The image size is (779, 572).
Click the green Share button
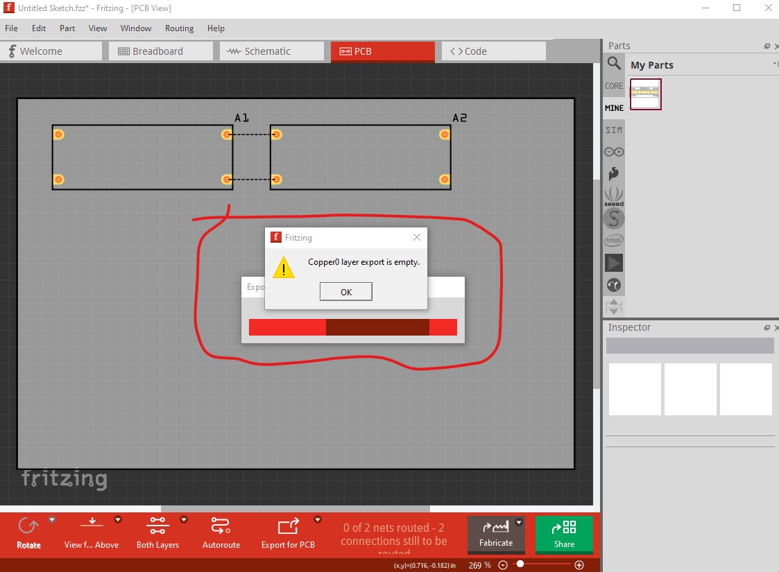click(x=564, y=535)
